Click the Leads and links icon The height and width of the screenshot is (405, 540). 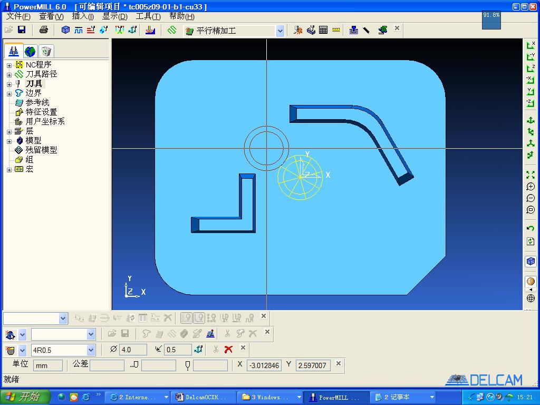pos(120,30)
